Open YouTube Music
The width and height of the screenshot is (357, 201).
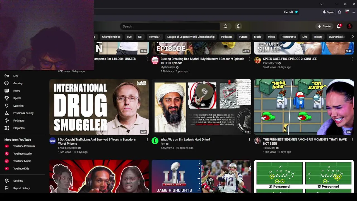point(22,161)
